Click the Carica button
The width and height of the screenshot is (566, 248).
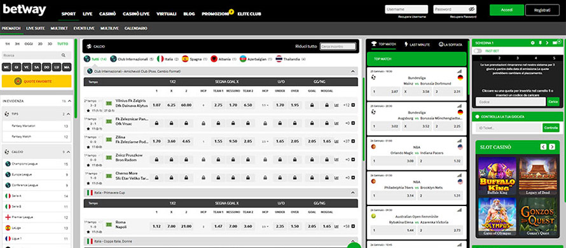[553, 102]
